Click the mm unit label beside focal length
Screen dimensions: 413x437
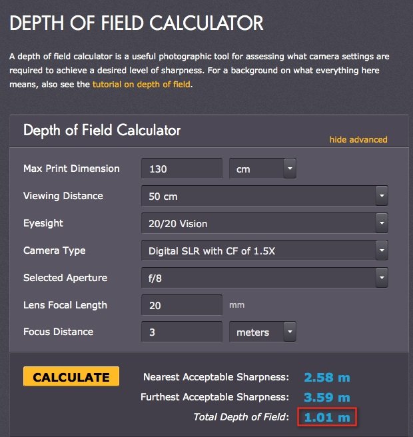236,305
